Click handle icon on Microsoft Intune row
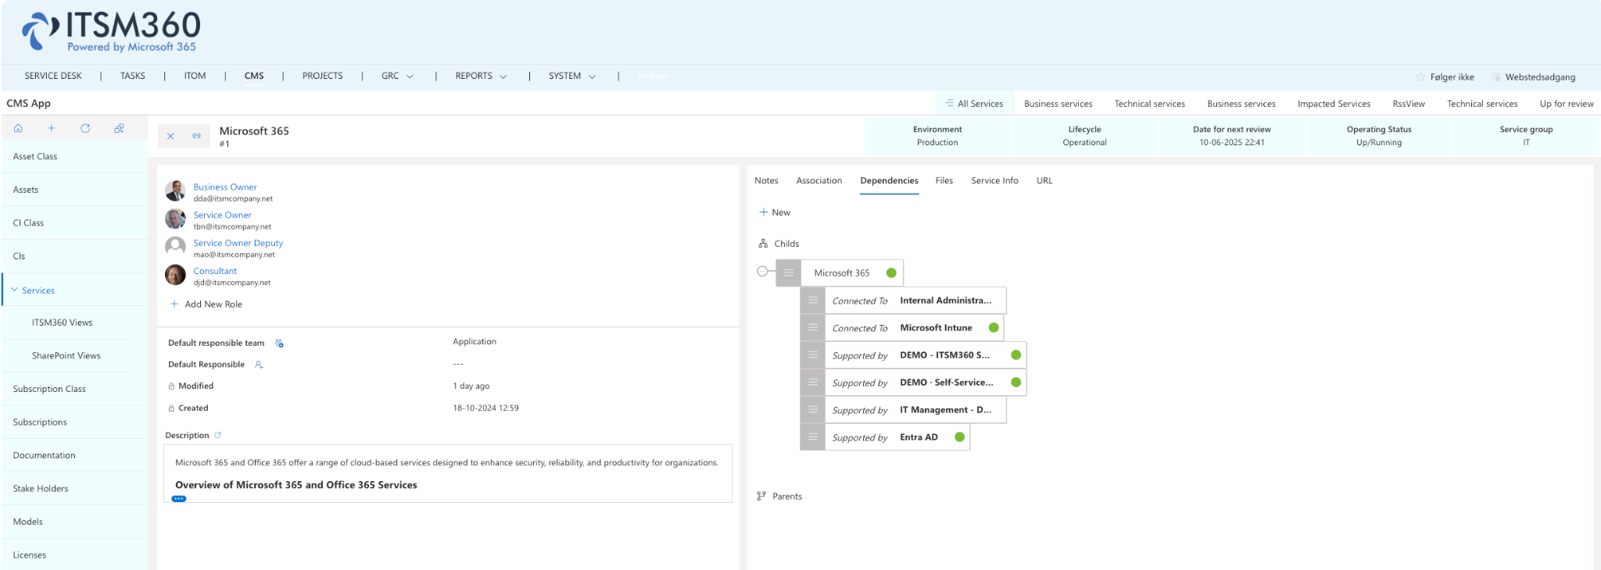Viewport: 1601px width, 570px height. point(813,328)
